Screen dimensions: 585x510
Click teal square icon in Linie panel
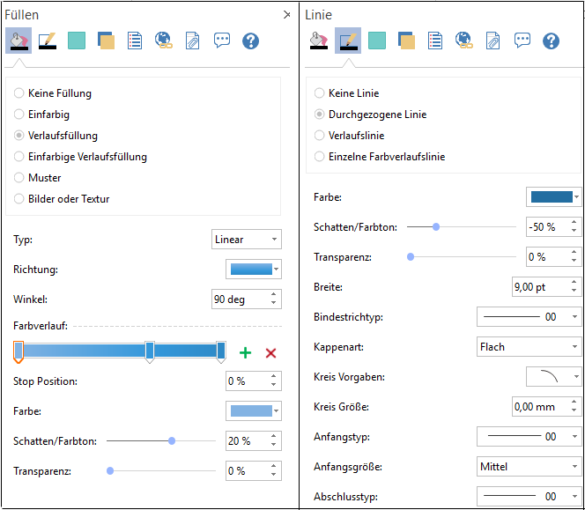point(377,41)
